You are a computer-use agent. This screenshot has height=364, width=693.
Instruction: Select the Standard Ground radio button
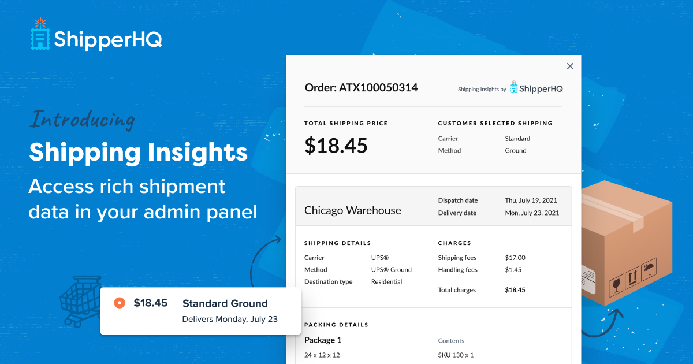[x=120, y=303]
